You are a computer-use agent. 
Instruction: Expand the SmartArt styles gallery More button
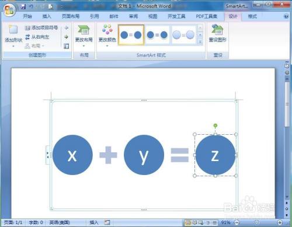(x=200, y=42)
